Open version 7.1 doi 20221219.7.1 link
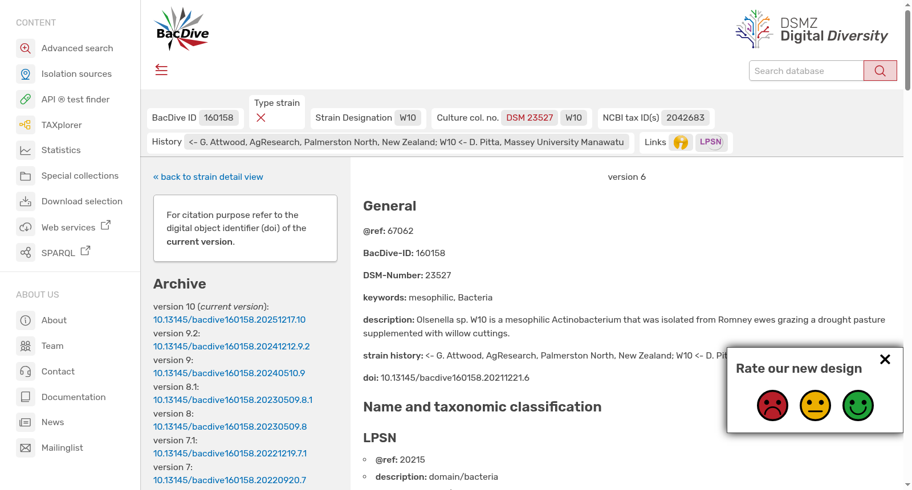 (x=230, y=454)
